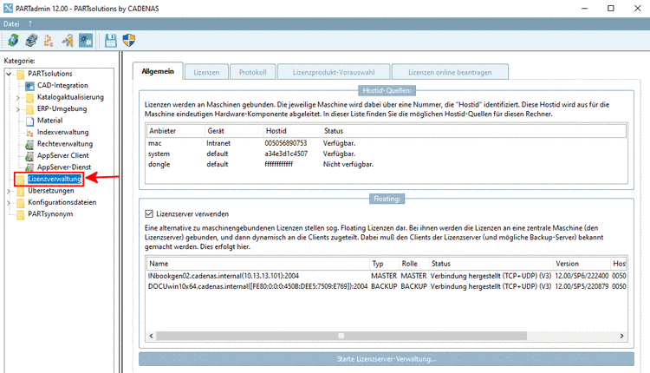The image size is (650, 373).
Task: Click the Anbieter column header
Action: (176, 131)
